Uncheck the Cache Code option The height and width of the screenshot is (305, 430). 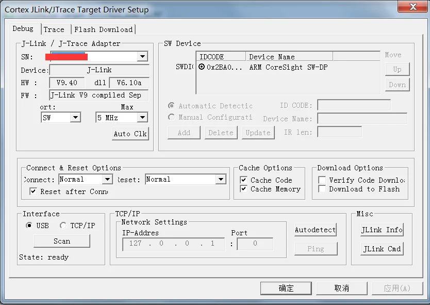point(243,180)
